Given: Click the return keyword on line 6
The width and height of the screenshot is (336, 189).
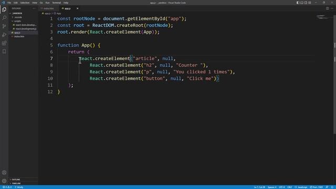Looking at the screenshot, I should tap(76, 52).
